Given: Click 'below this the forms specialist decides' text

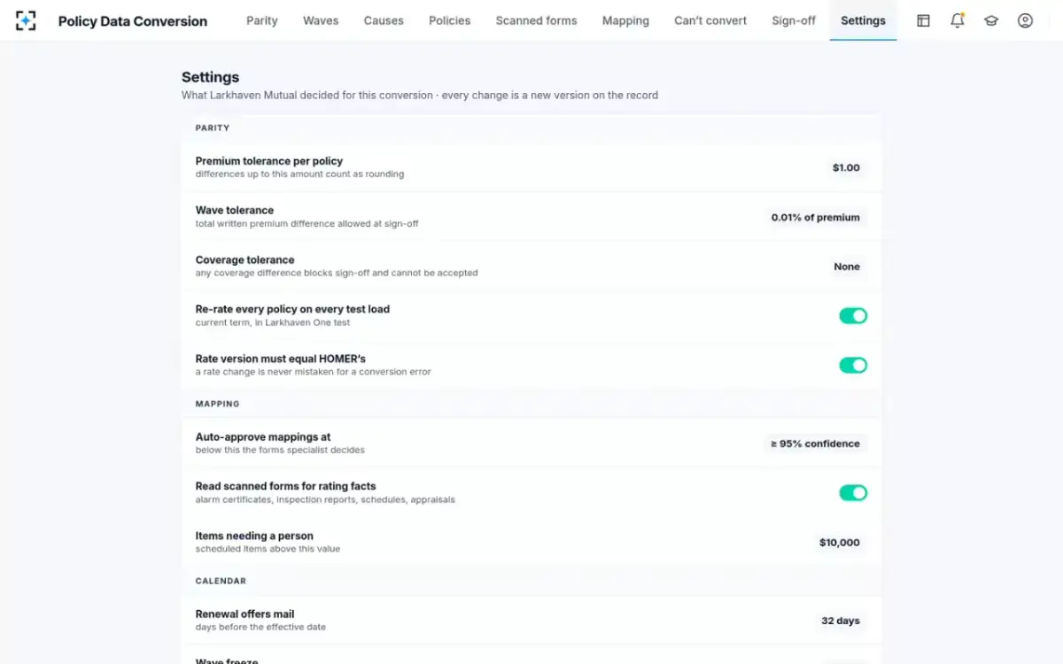Looking at the screenshot, I should click(x=280, y=451).
